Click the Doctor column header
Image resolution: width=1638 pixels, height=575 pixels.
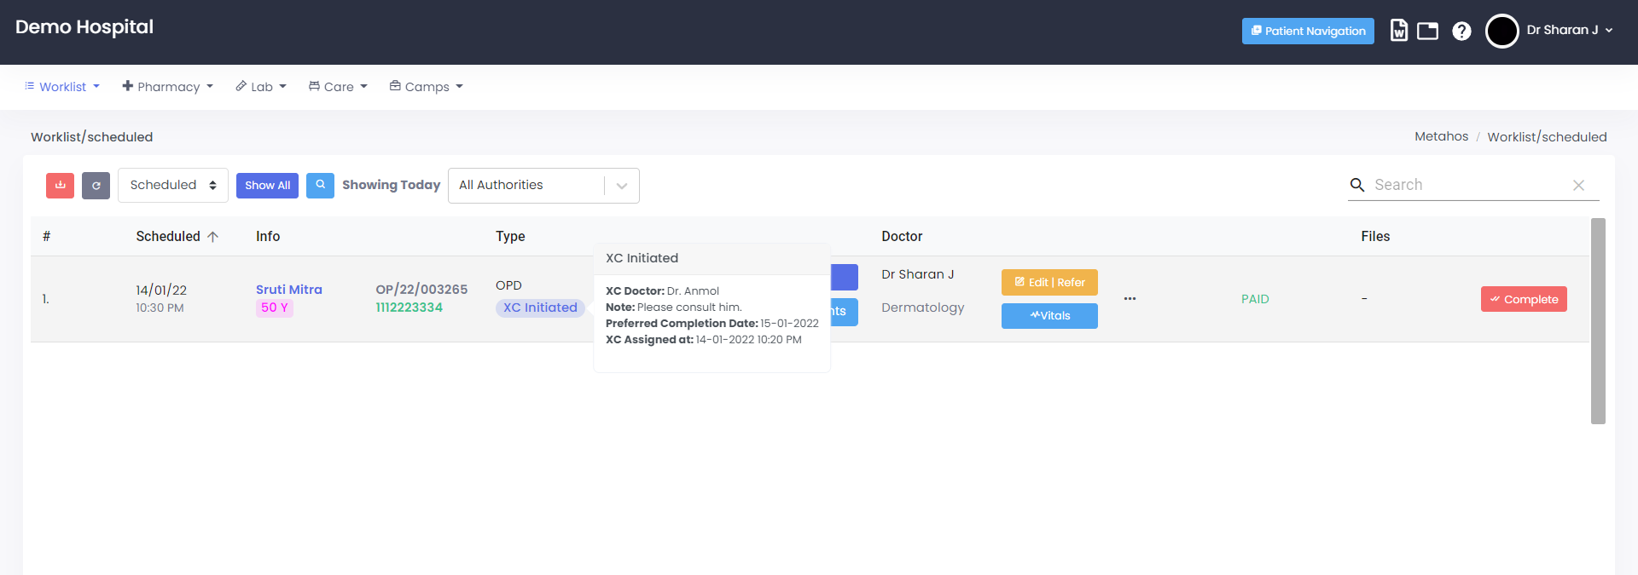[x=902, y=237]
